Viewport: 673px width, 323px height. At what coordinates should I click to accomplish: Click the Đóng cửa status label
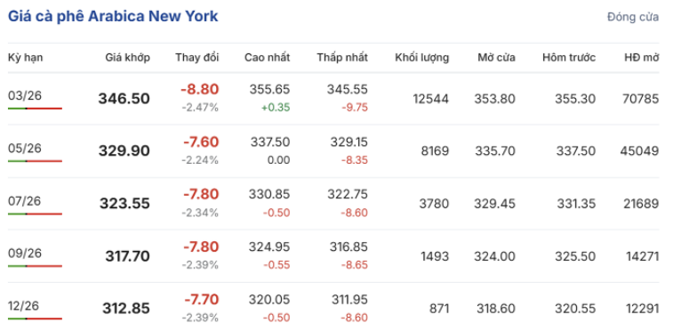coord(633,17)
